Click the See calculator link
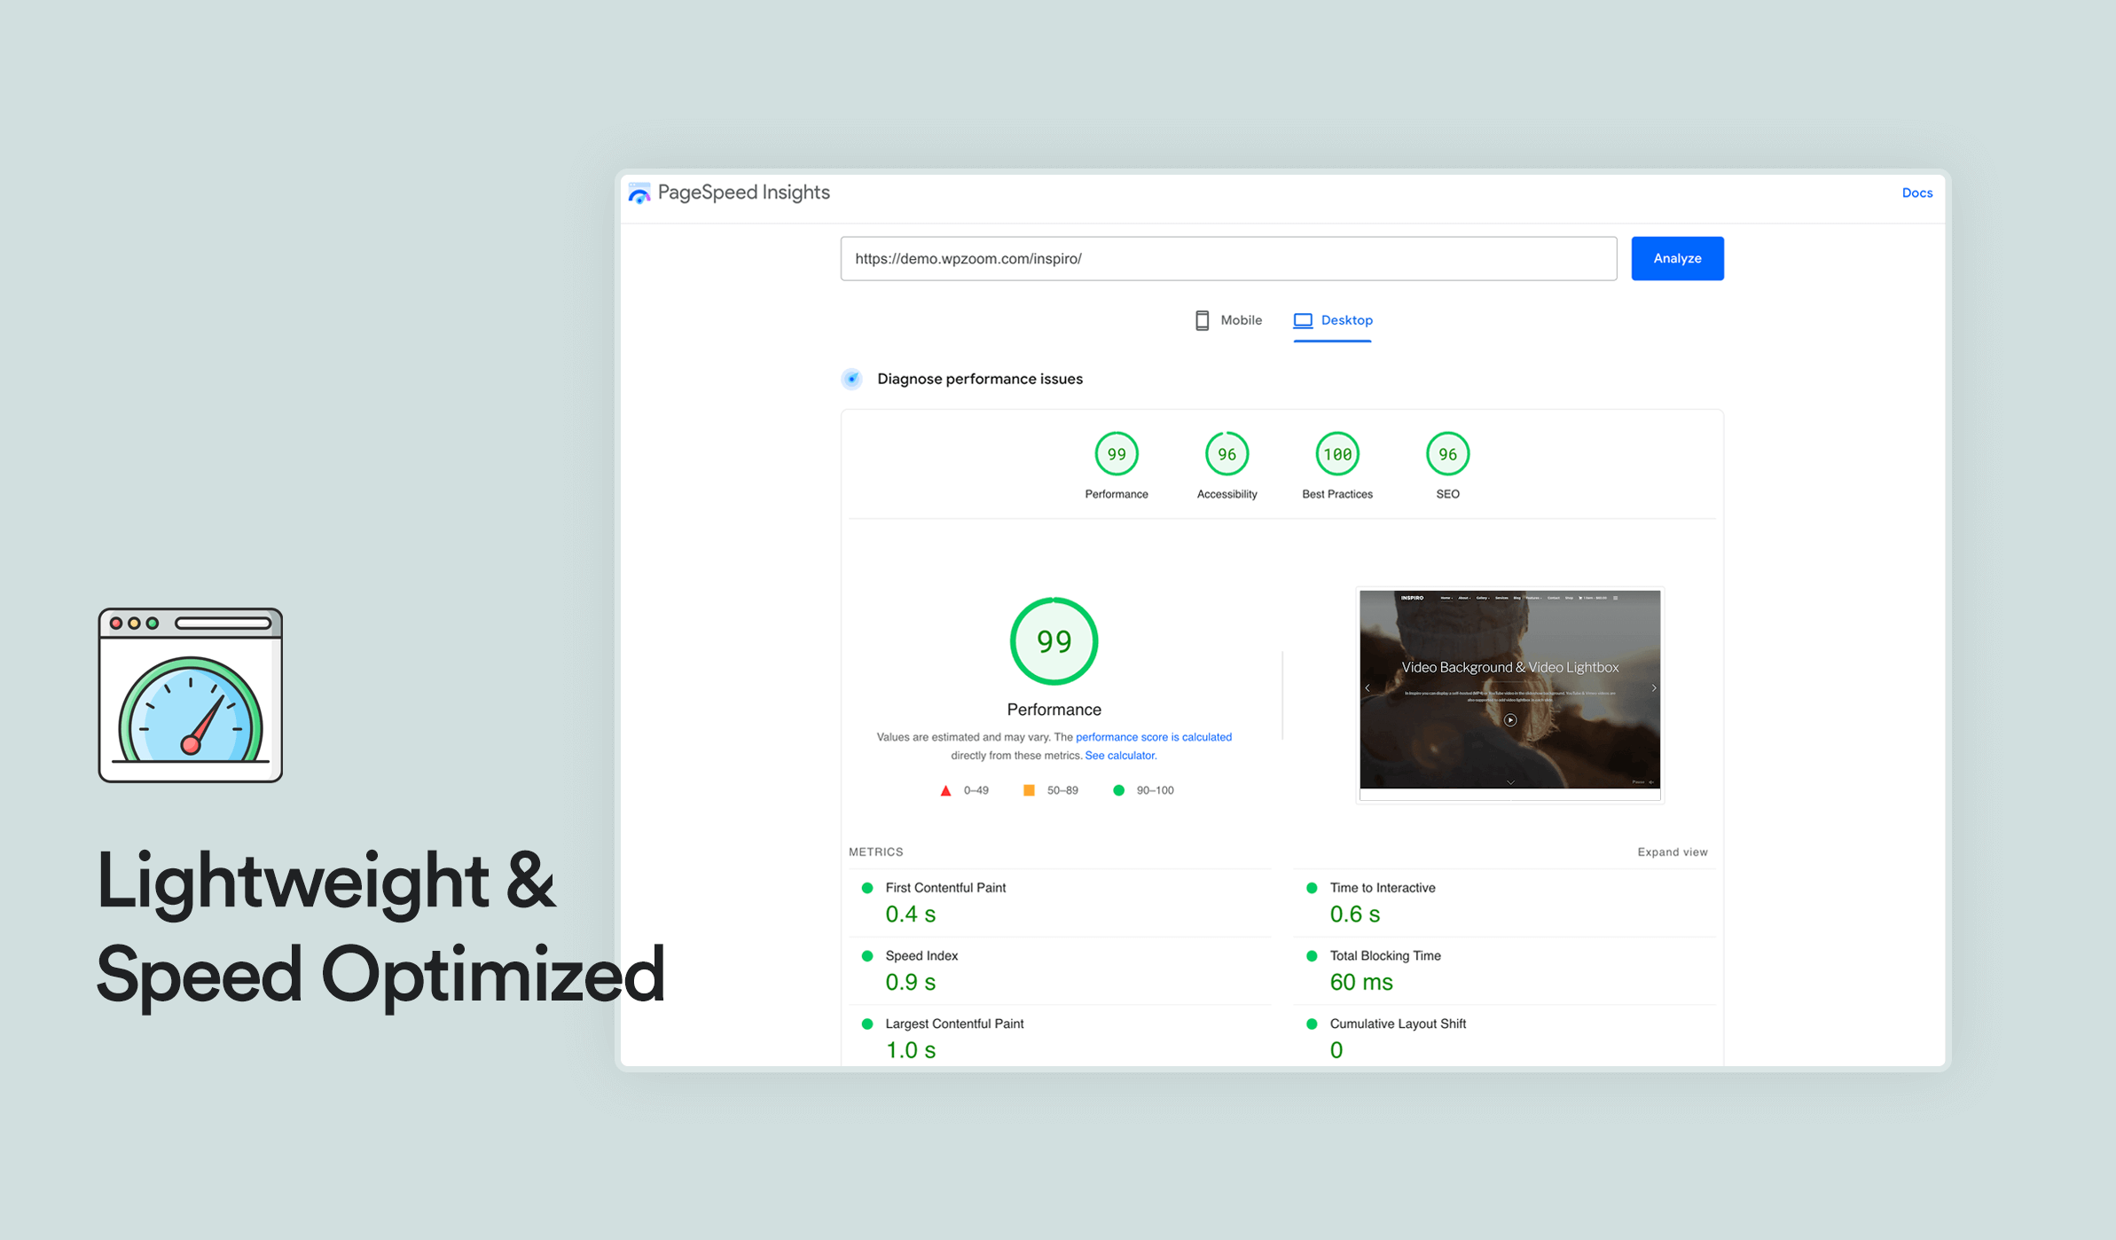This screenshot has height=1240, width=2116. (1119, 756)
